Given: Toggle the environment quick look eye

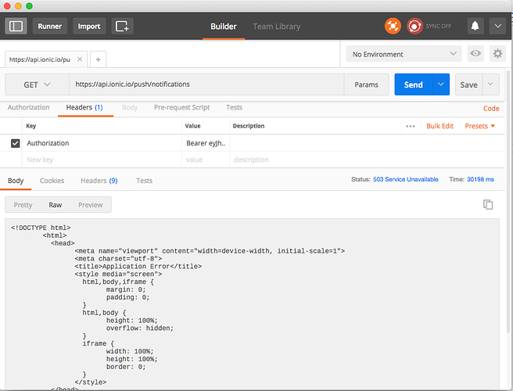Looking at the screenshot, I should (475, 54).
